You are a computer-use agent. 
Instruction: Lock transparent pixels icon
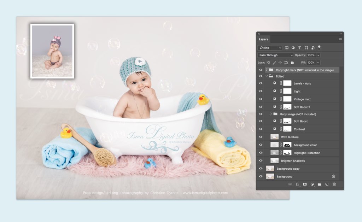[268, 63]
